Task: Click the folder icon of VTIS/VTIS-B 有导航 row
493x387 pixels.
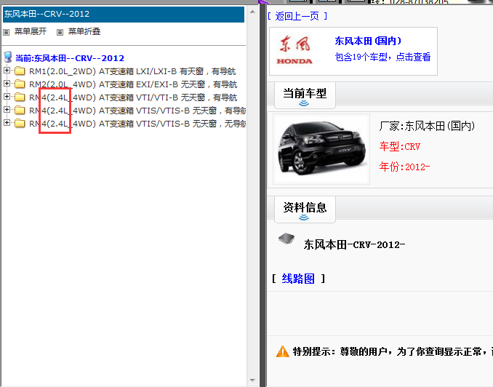Action: (x=20, y=111)
